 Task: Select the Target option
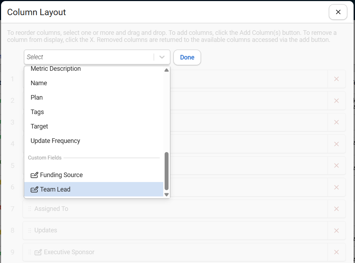coord(93,126)
